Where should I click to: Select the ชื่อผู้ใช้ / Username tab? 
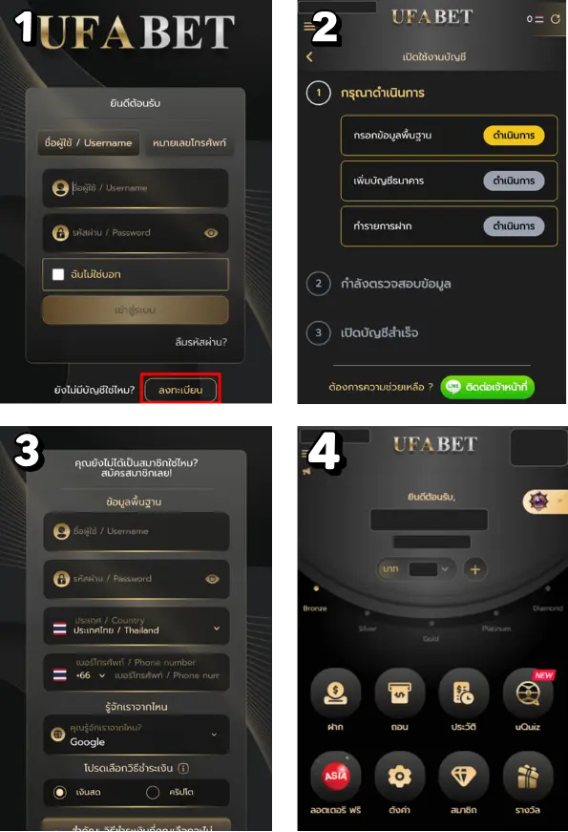tap(88, 142)
